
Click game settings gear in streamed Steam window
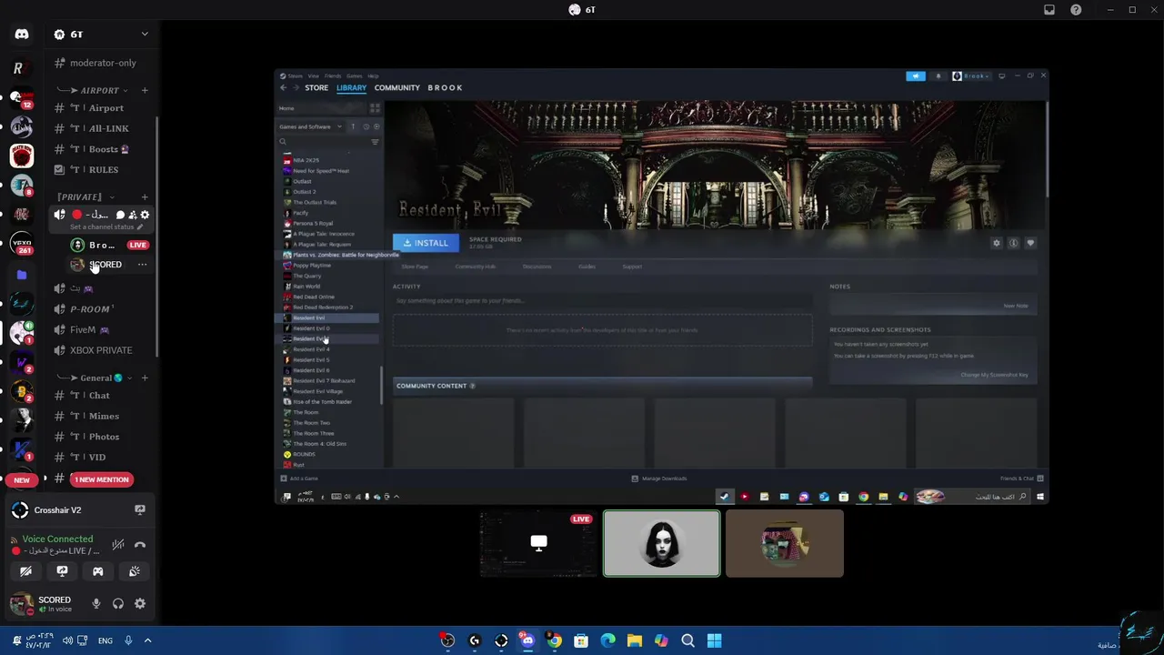tap(997, 243)
